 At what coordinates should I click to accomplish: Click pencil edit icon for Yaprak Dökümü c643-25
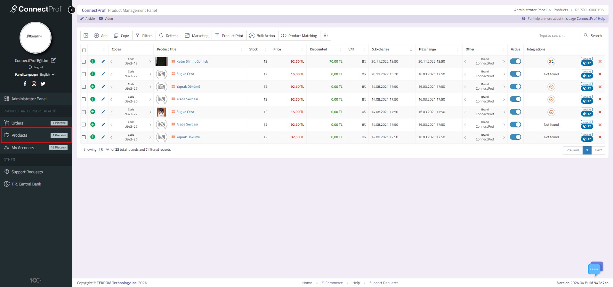[x=103, y=87]
